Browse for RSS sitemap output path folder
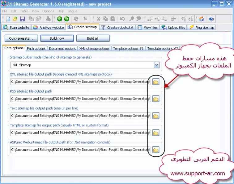 click(x=156, y=99)
